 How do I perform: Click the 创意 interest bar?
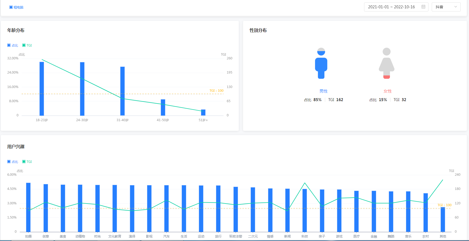coord(46,208)
